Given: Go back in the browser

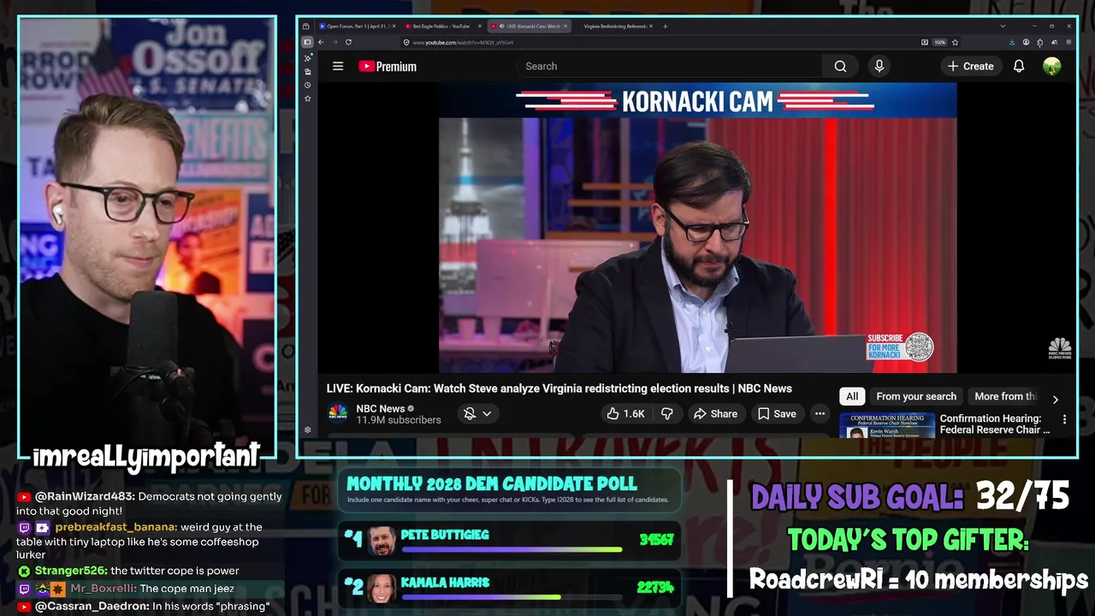Looking at the screenshot, I should tap(321, 42).
